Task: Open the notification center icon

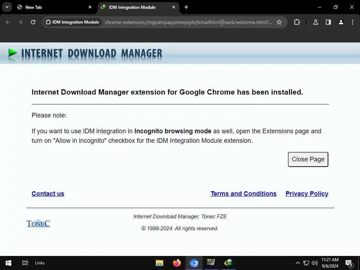Action: tap(349, 263)
